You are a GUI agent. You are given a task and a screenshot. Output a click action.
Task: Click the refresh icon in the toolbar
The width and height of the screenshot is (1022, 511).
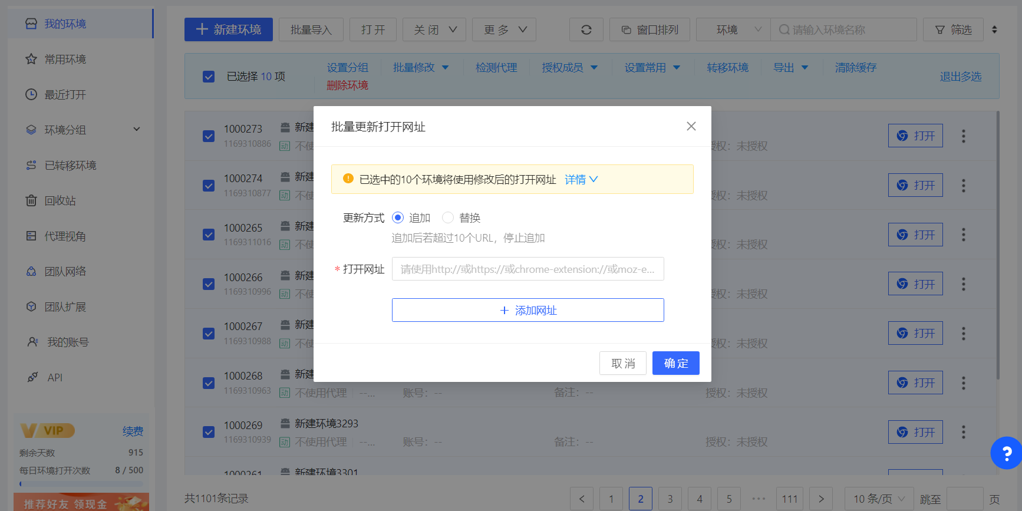coord(586,29)
